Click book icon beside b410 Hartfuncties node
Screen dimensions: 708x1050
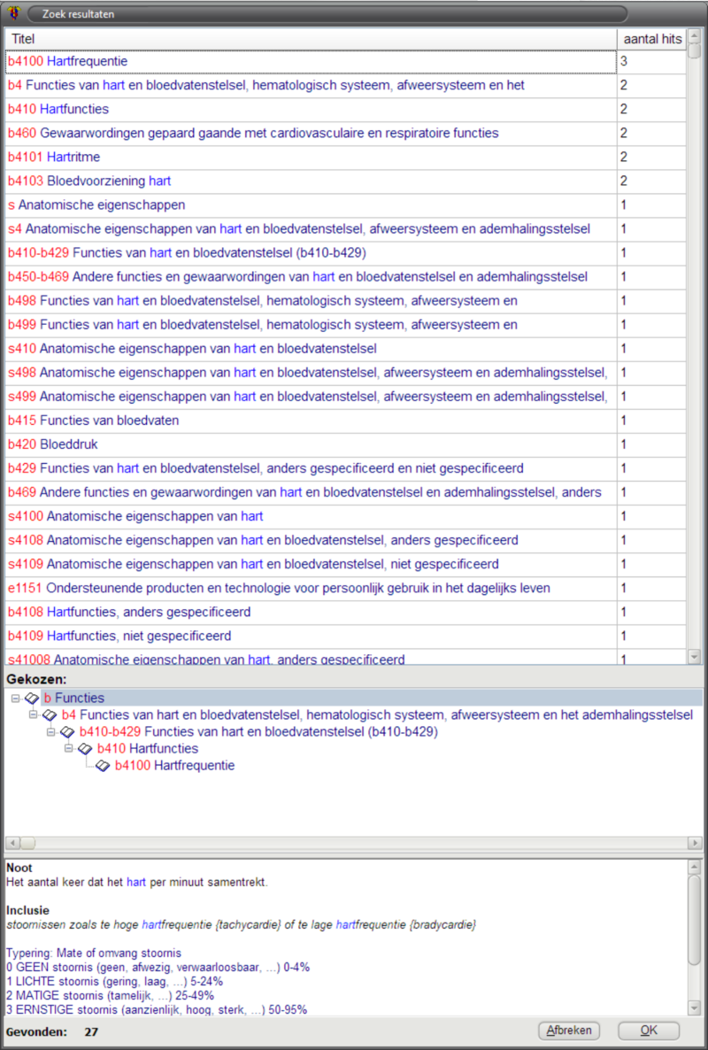(86, 749)
